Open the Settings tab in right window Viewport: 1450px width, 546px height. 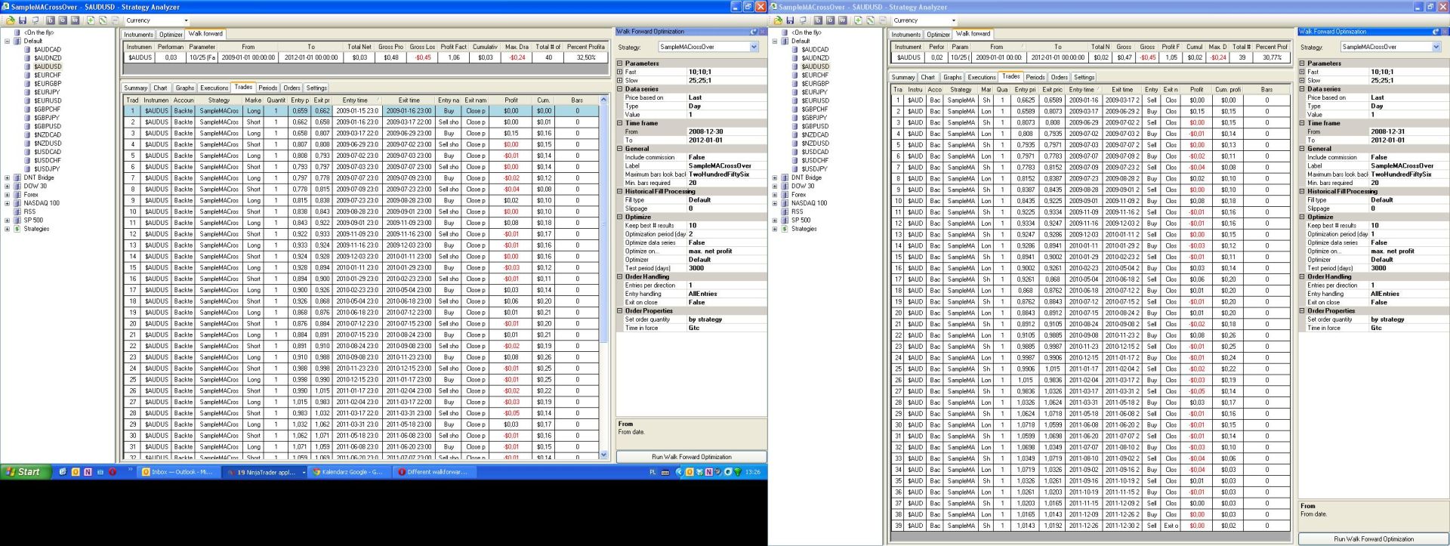[1084, 78]
